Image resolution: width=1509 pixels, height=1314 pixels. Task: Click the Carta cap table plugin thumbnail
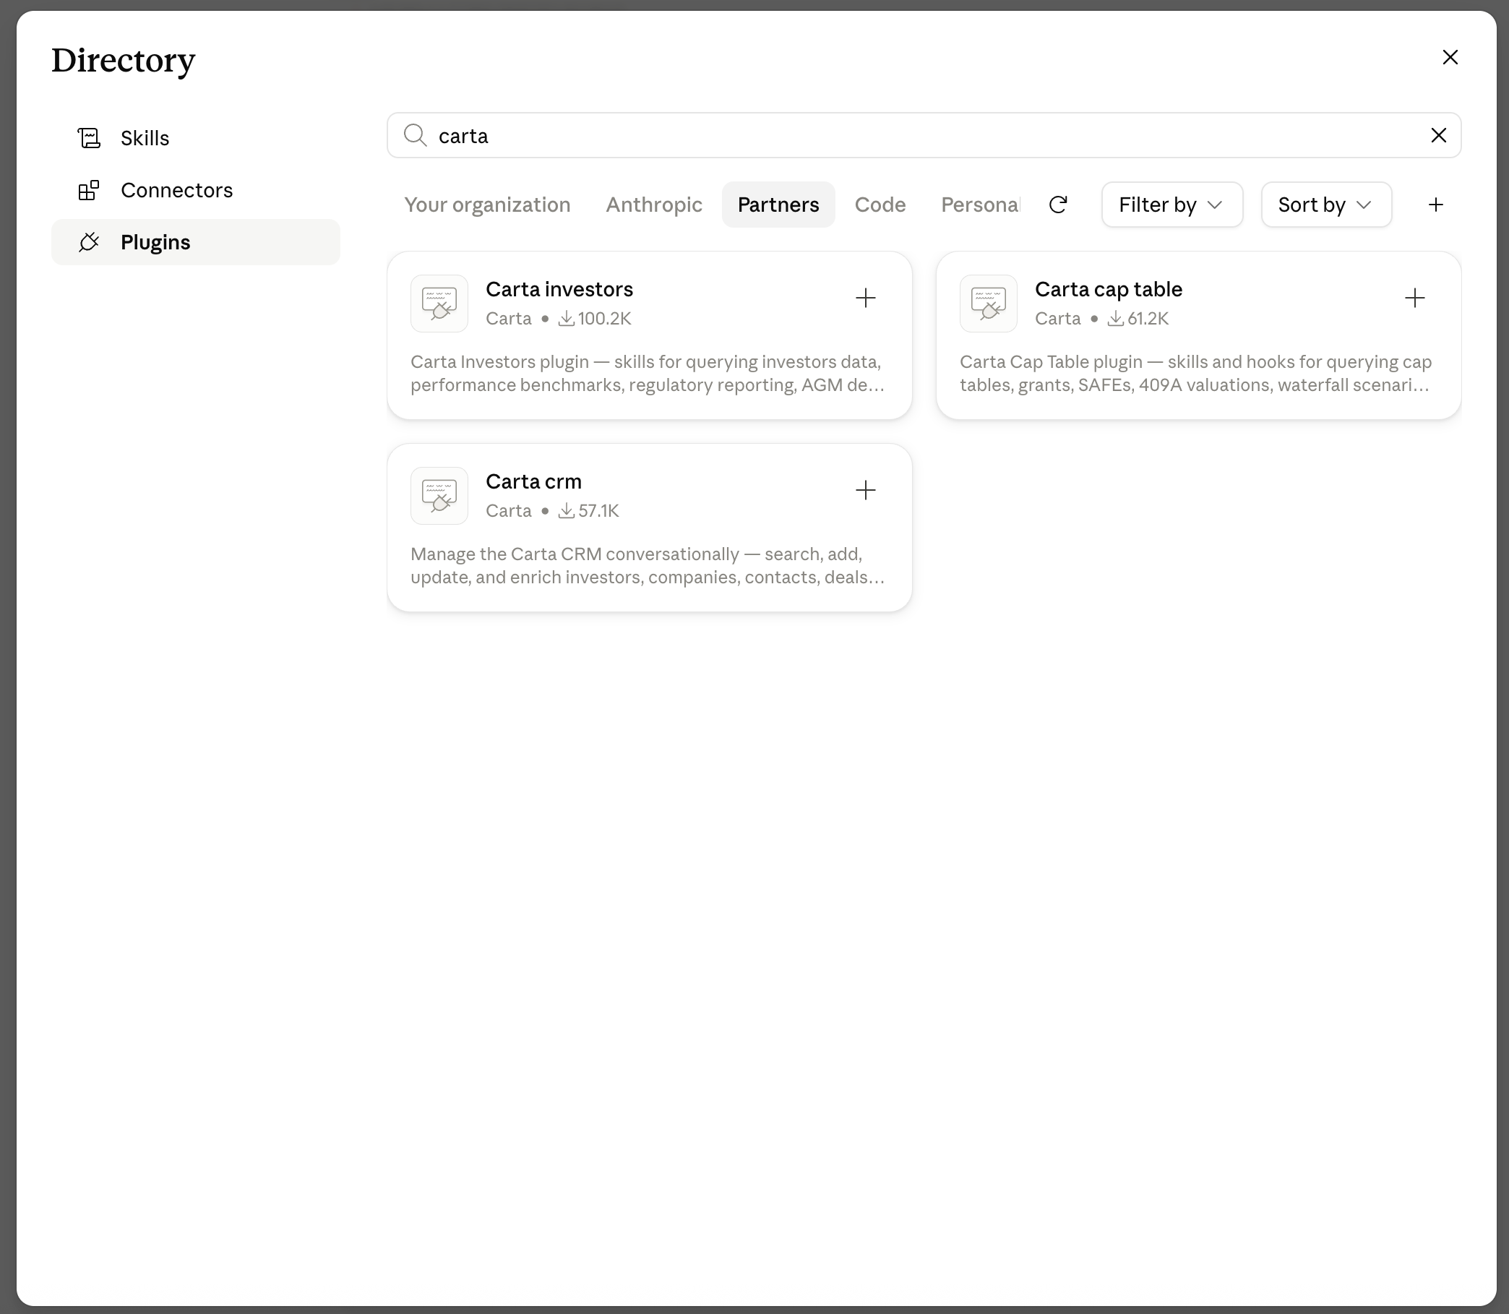tap(989, 304)
